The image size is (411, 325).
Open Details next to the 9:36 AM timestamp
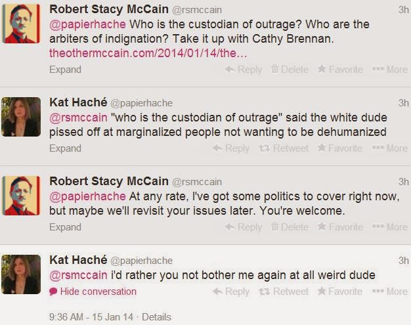(156, 316)
